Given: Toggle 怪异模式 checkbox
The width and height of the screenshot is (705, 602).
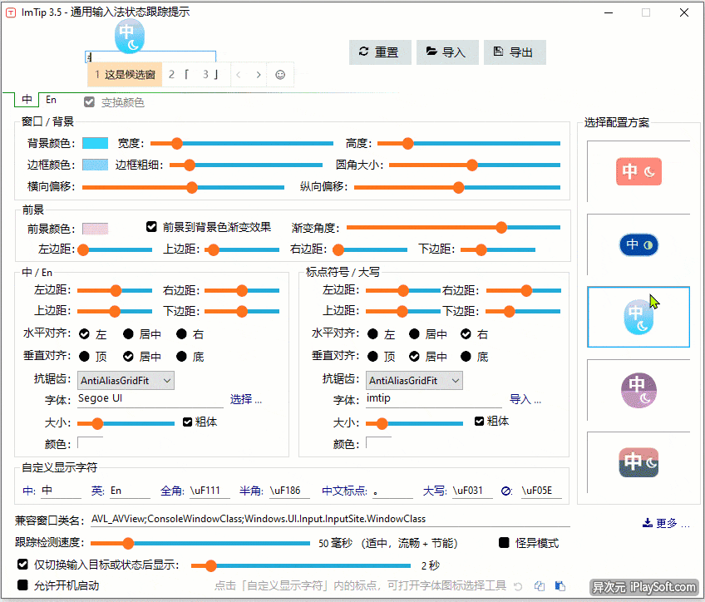Looking at the screenshot, I should click(502, 543).
